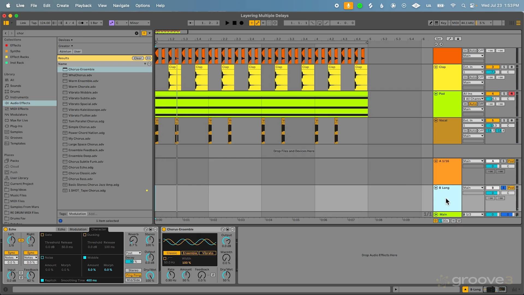The height and width of the screenshot is (295, 524).
Task: Disable the Wobble checkbox in Echo
Action: coord(85,258)
